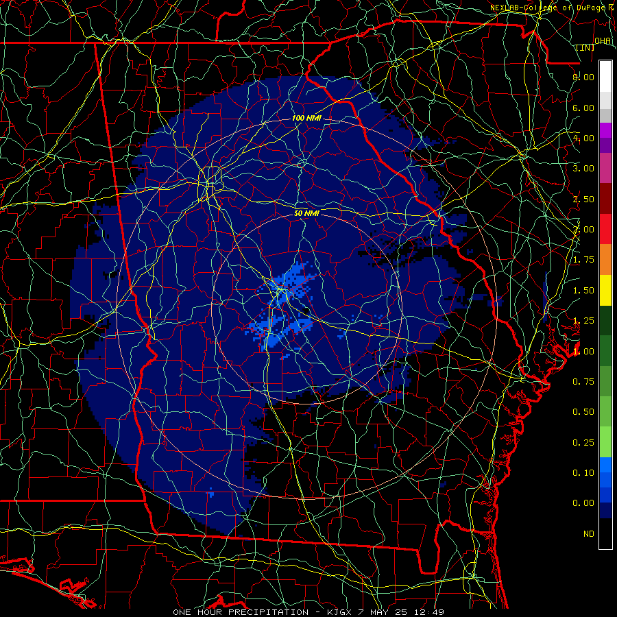Click the medium green swatch beside 0.75
Viewport: 617px width, 617px height.
tap(605, 381)
